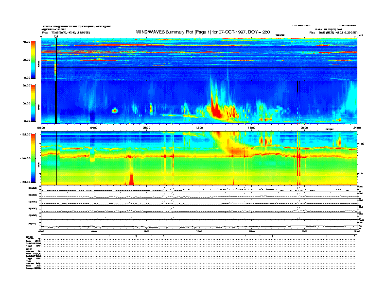Click the RAD1 intensity color bar
The image size is (385, 297).
click(x=33, y=103)
